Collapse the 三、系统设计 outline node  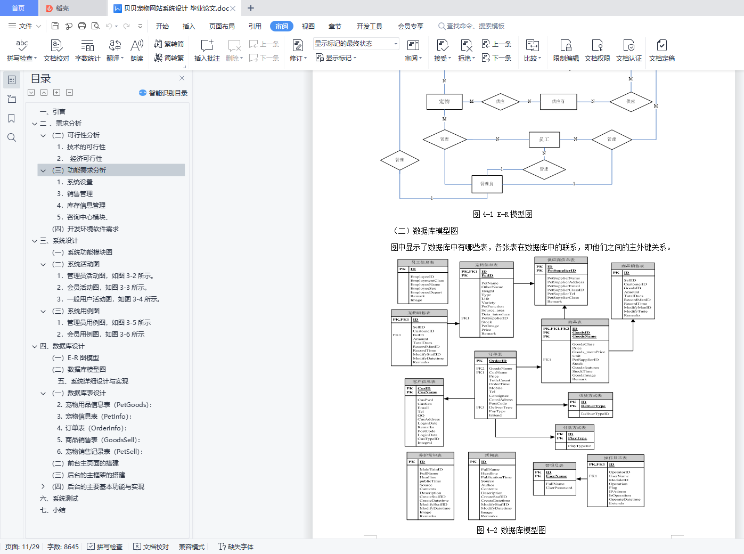click(x=35, y=241)
